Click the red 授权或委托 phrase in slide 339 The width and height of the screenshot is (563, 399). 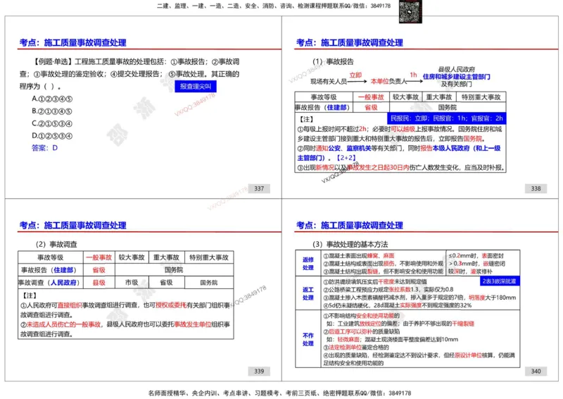(x=171, y=305)
